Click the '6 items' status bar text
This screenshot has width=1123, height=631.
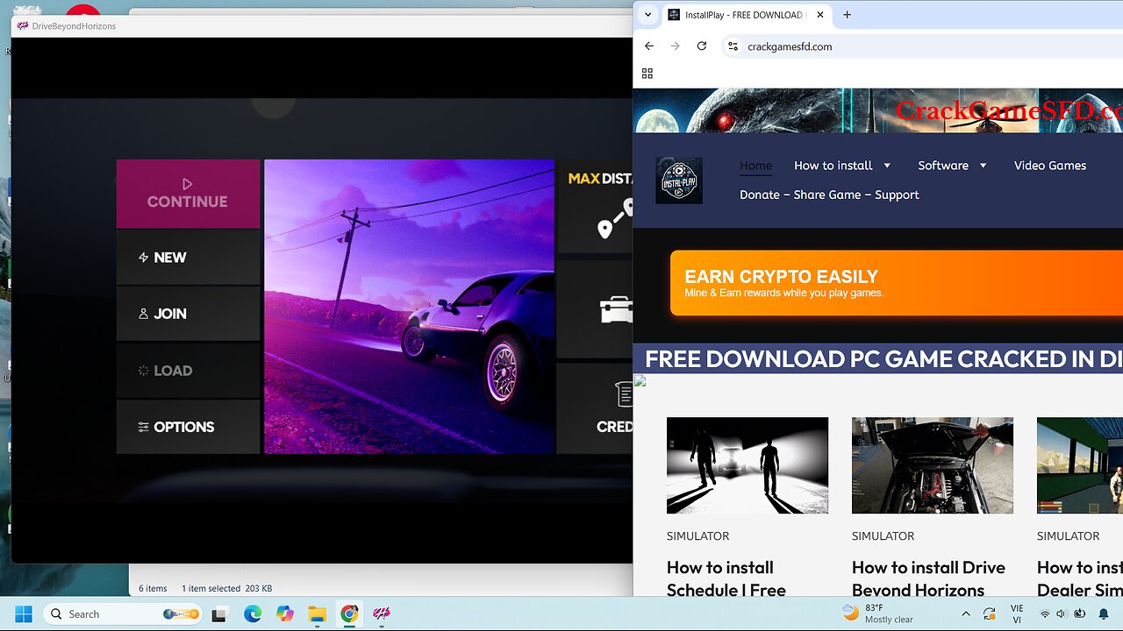(x=153, y=588)
